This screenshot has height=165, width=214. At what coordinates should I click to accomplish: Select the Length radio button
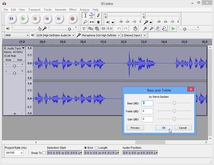pos(96,148)
